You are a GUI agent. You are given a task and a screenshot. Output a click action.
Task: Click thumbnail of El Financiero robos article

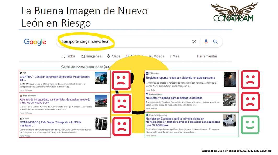click(230, 79)
